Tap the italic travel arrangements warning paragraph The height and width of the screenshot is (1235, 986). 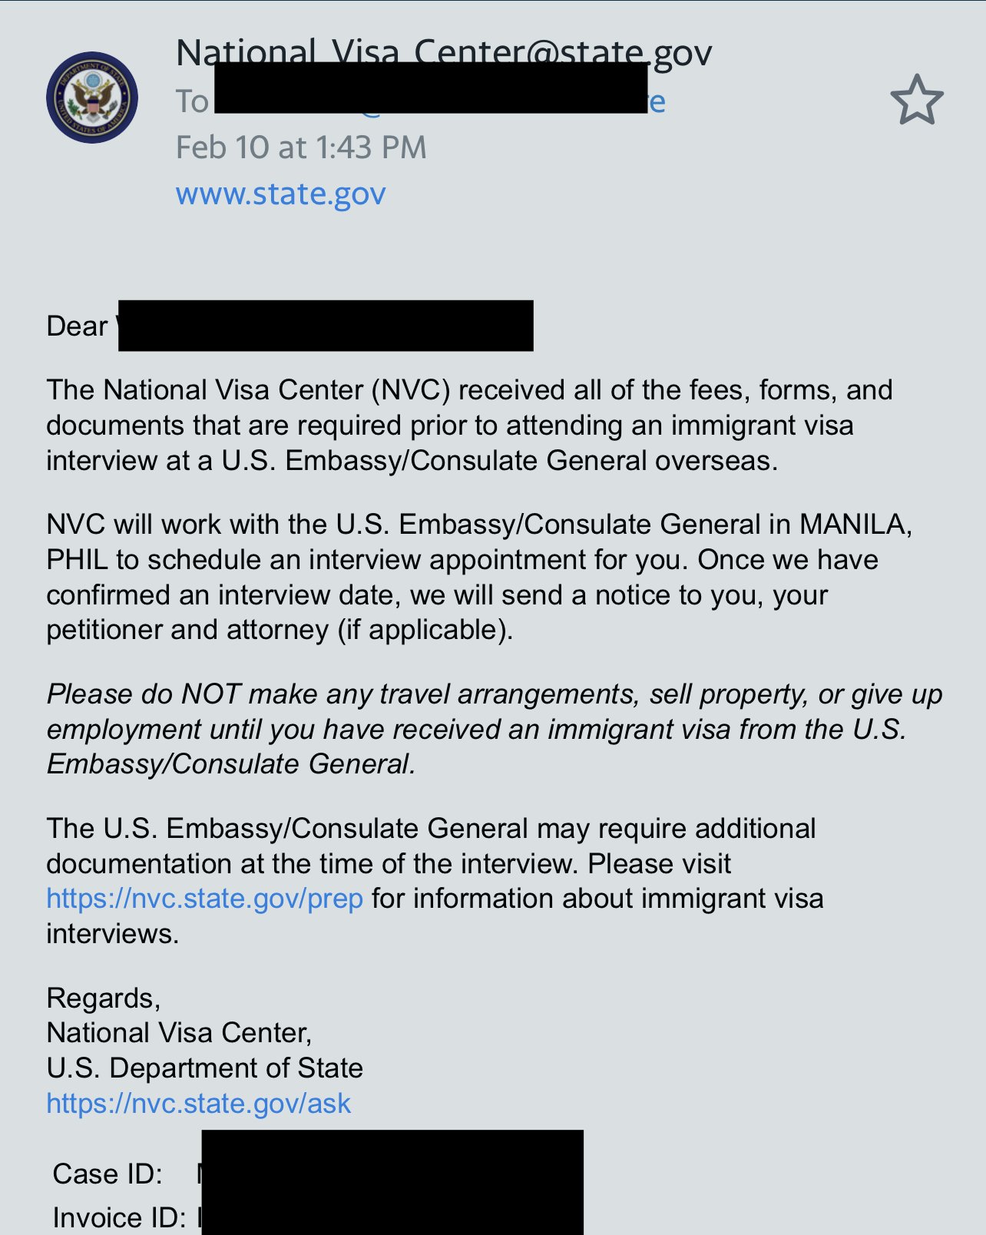pyautogui.click(x=494, y=729)
